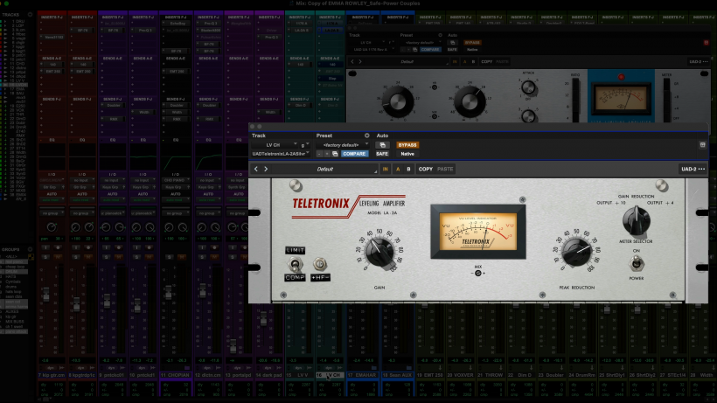This screenshot has width=717, height=403.
Task: Open the insert position 'g' selector dropdown
Action: [x=304, y=145]
